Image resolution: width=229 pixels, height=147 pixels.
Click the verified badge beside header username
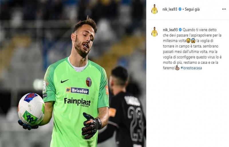[x=180, y=9]
